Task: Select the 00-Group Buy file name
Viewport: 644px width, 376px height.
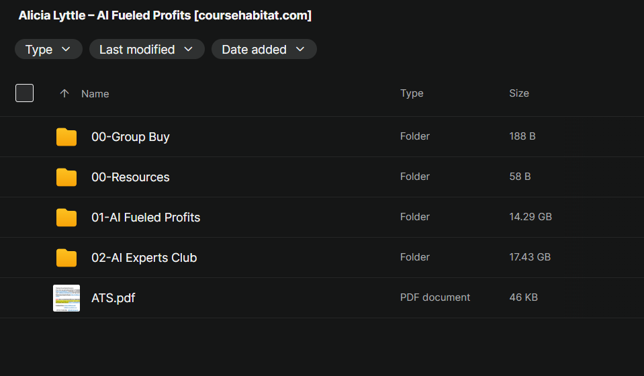Action: [x=130, y=137]
